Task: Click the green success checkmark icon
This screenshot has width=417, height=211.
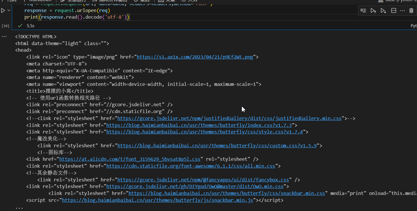Action: click(x=20, y=26)
